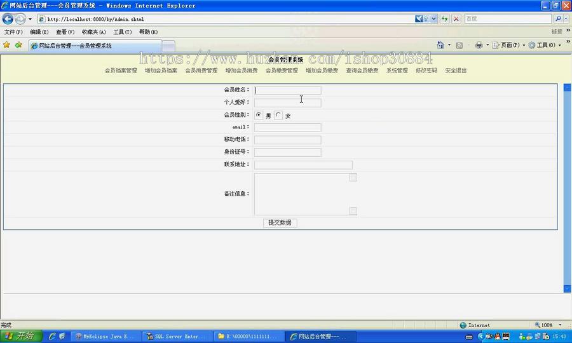Open 系统管理 navigation link
572x343 pixels.
397,71
